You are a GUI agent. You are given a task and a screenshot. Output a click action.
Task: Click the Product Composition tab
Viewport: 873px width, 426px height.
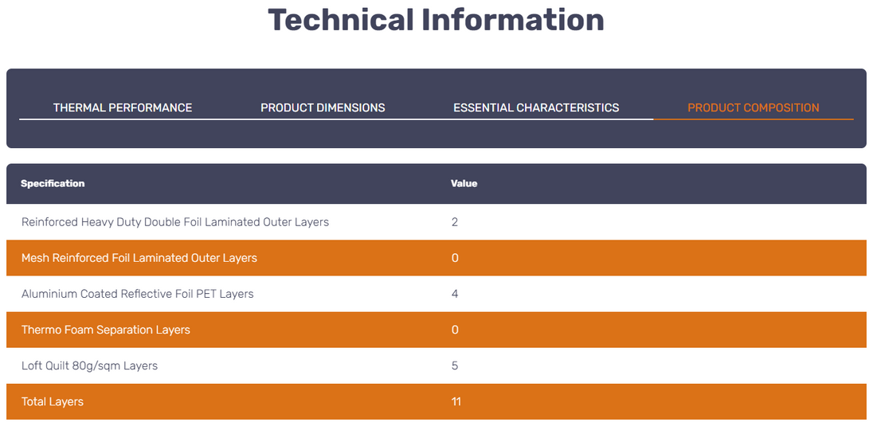[753, 107]
